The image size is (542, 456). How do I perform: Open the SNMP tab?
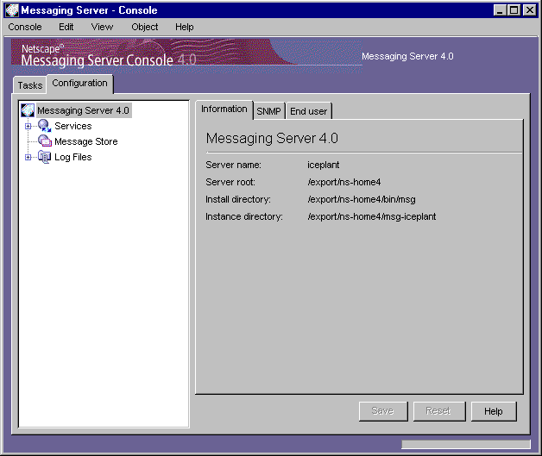[268, 111]
